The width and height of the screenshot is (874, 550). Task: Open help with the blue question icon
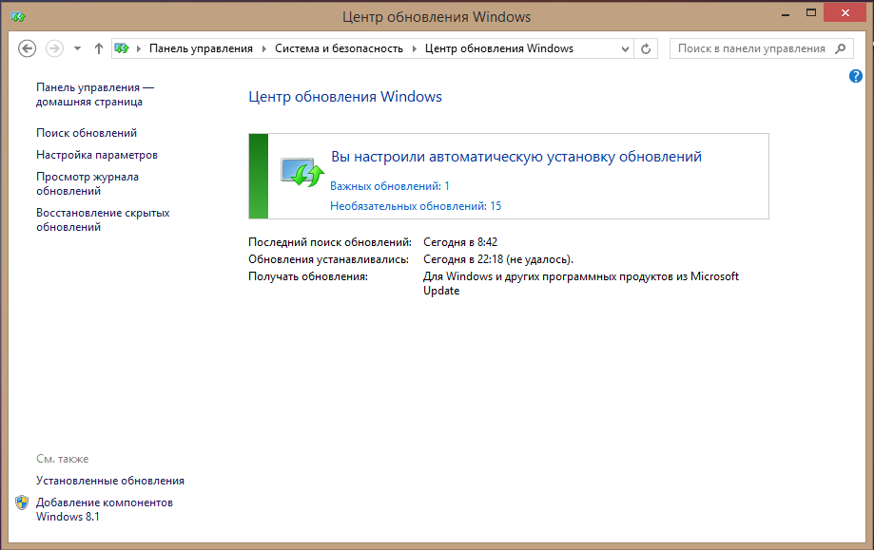tap(856, 76)
